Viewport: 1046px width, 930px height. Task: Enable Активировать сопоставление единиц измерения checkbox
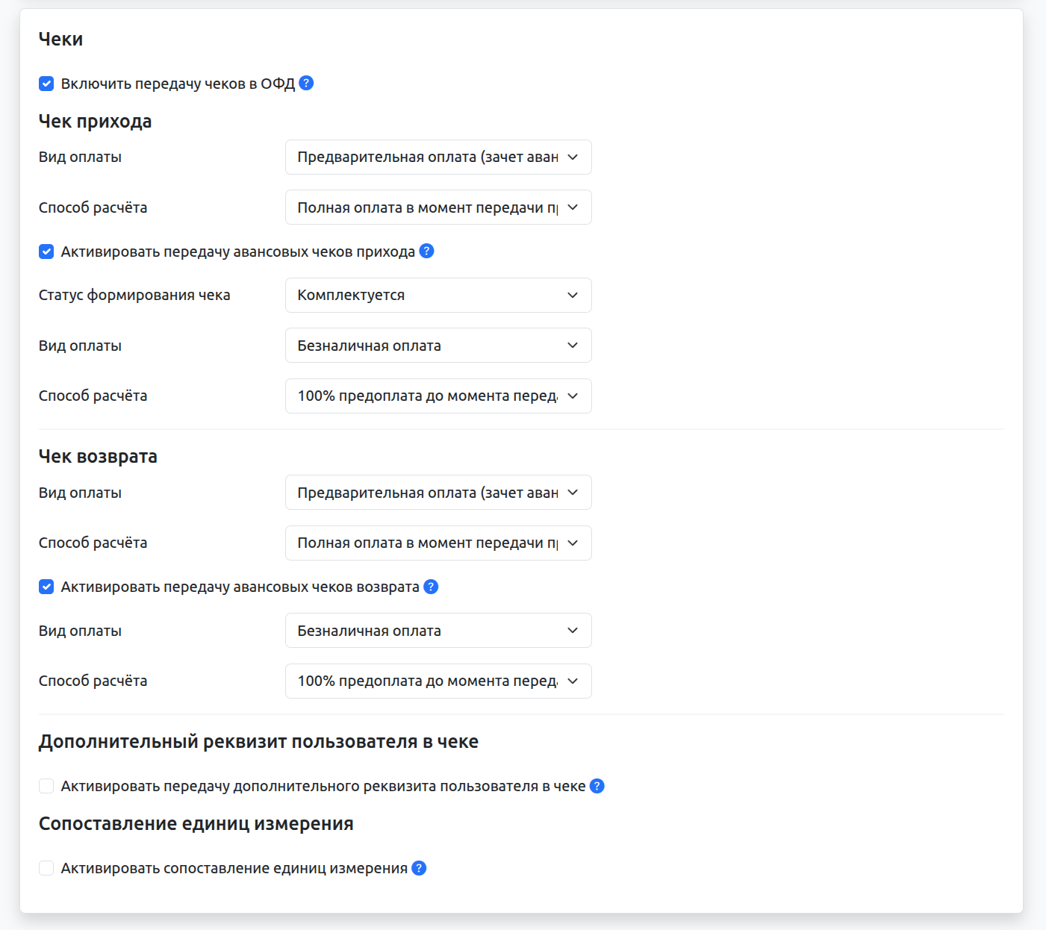(x=46, y=868)
